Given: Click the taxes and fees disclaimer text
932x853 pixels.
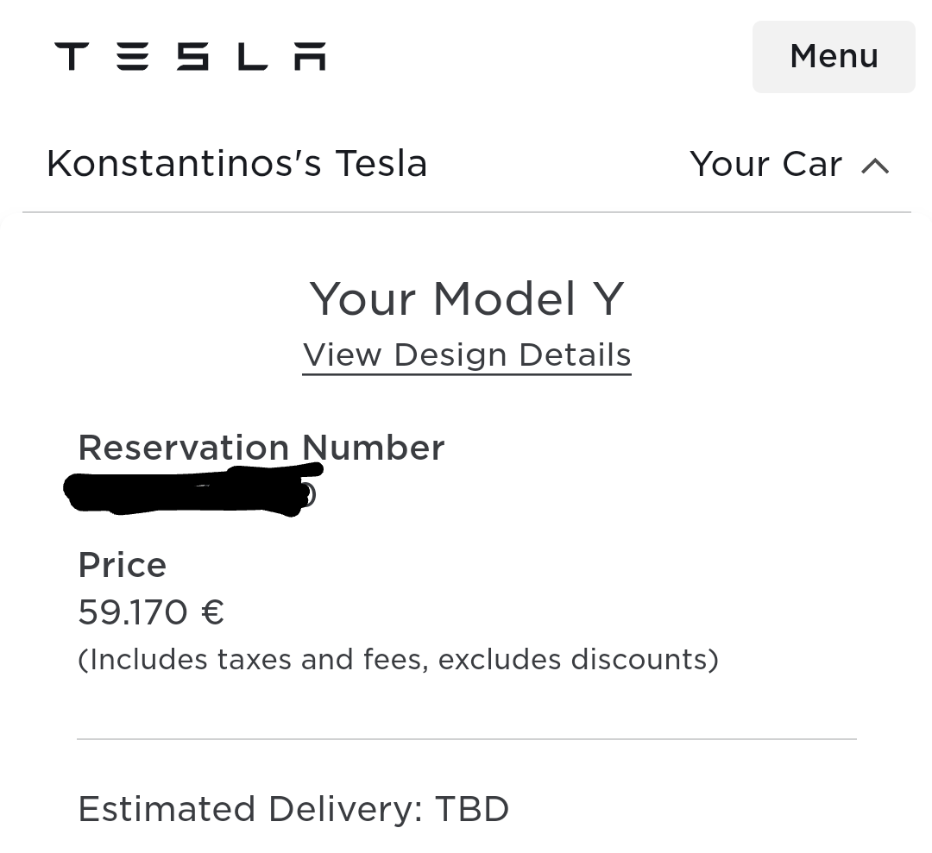Looking at the screenshot, I should pyautogui.click(x=398, y=660).
